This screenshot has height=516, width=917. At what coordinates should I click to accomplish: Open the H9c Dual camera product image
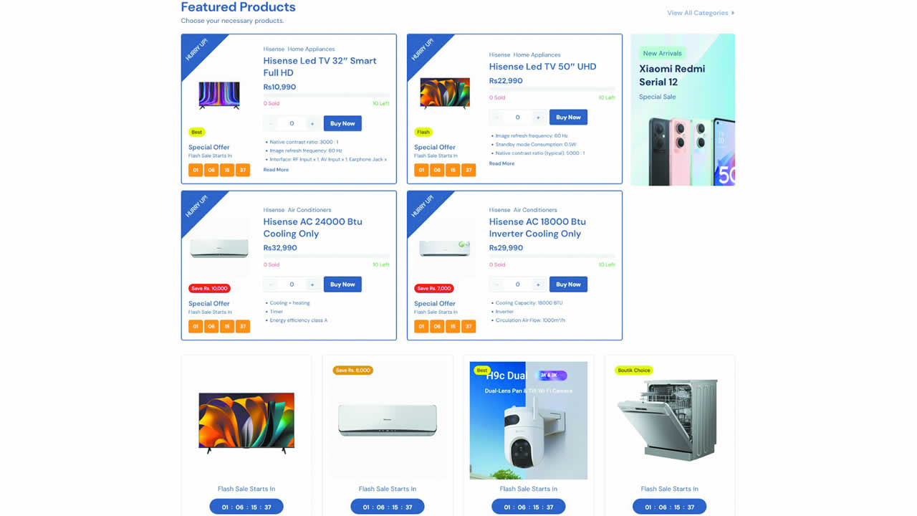(529, 420)
